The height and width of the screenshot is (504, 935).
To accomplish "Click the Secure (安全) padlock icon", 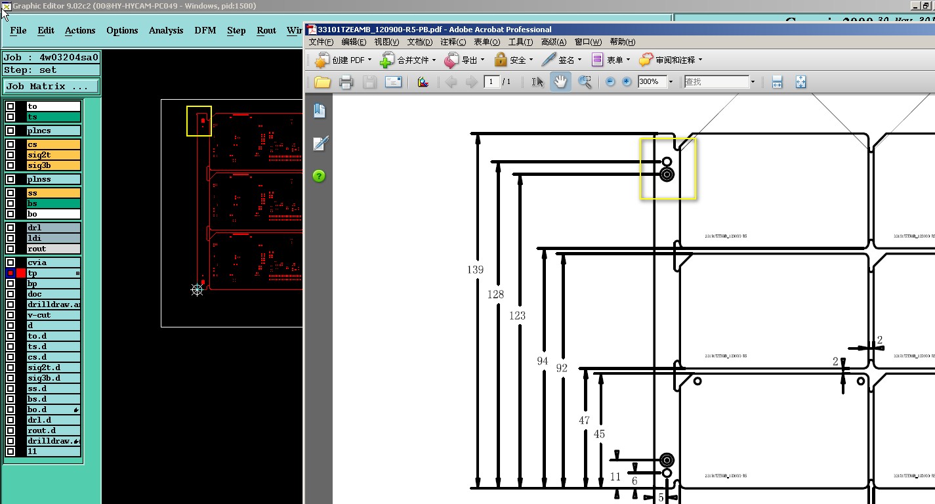I will pos(501,60).
